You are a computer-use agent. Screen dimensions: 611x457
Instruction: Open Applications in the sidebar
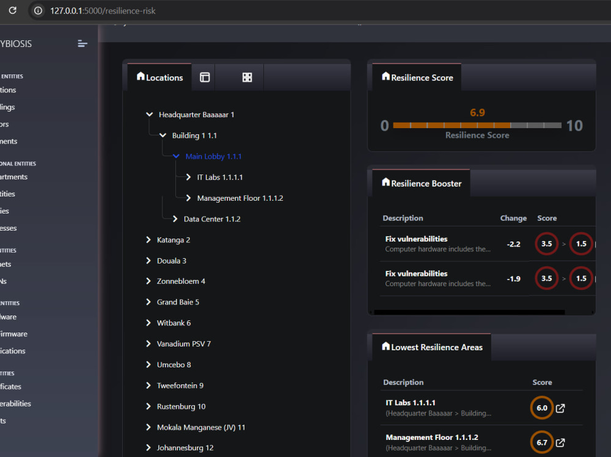pyautogui.click(x=12, y=351)
